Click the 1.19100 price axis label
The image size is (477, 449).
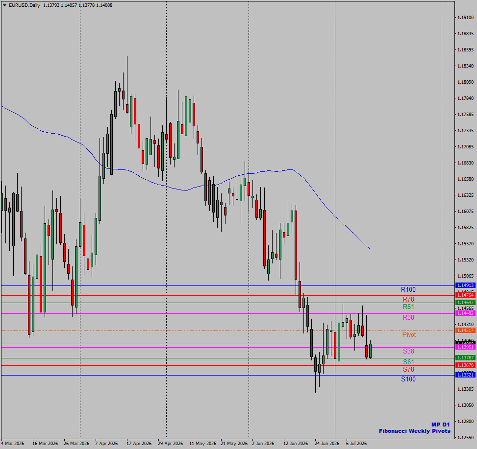click(465, 18)
